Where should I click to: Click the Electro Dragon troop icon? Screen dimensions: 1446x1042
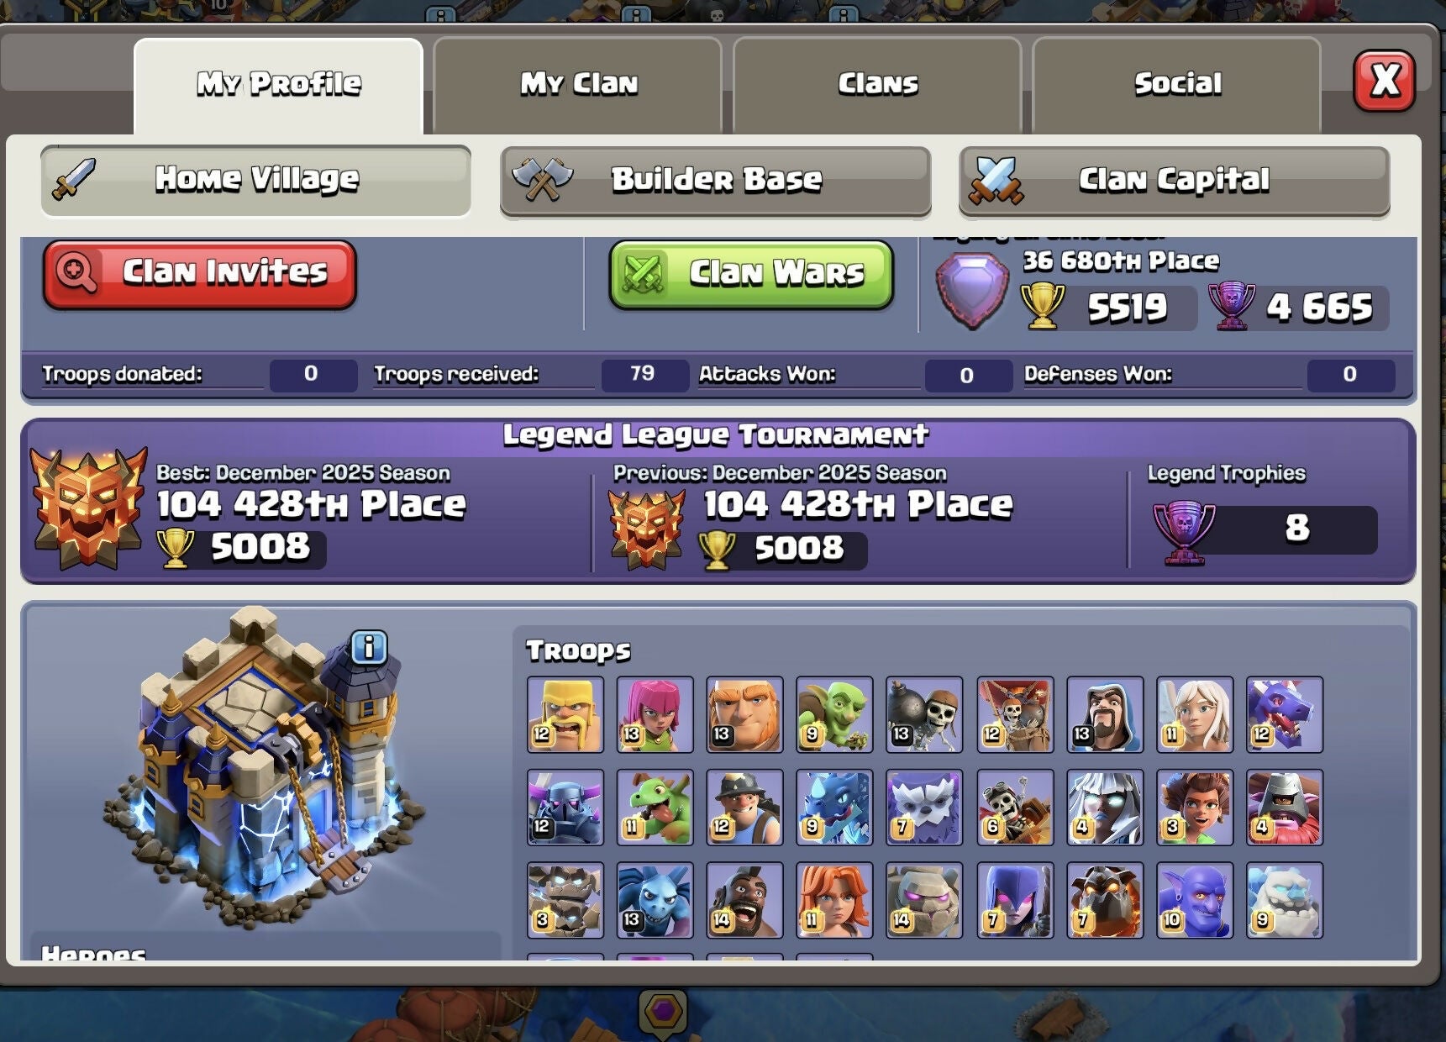(x=834, y=807)
